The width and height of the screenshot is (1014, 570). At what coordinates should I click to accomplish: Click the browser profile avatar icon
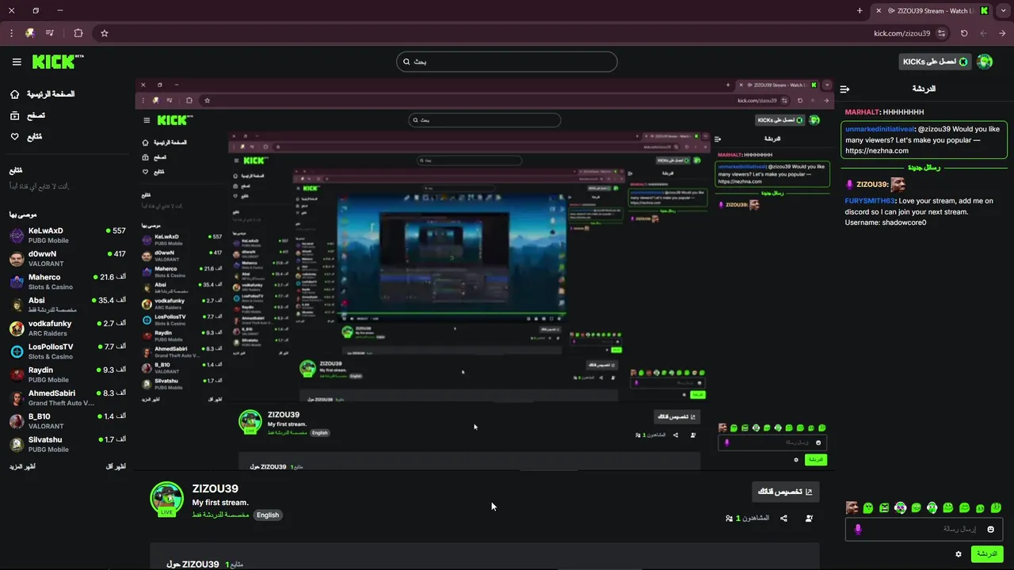(x=30, y=33)
